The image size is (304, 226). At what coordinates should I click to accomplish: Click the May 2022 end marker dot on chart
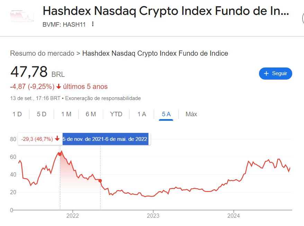[100, 181]
